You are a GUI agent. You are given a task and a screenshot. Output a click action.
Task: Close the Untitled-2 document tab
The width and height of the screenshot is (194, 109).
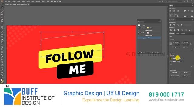tap(29, 5)
